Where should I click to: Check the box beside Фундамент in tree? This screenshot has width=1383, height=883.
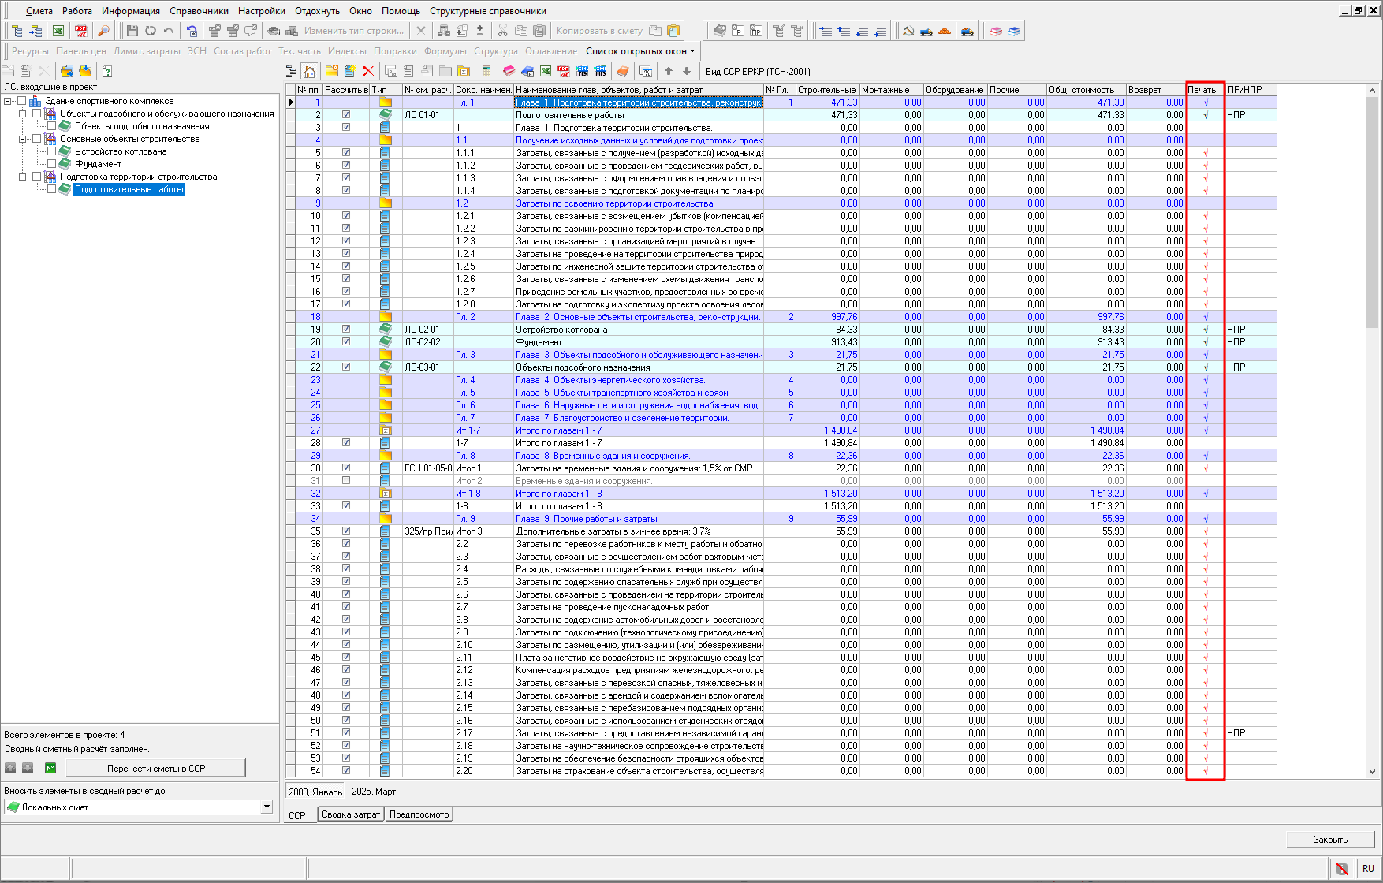(52, 164)
